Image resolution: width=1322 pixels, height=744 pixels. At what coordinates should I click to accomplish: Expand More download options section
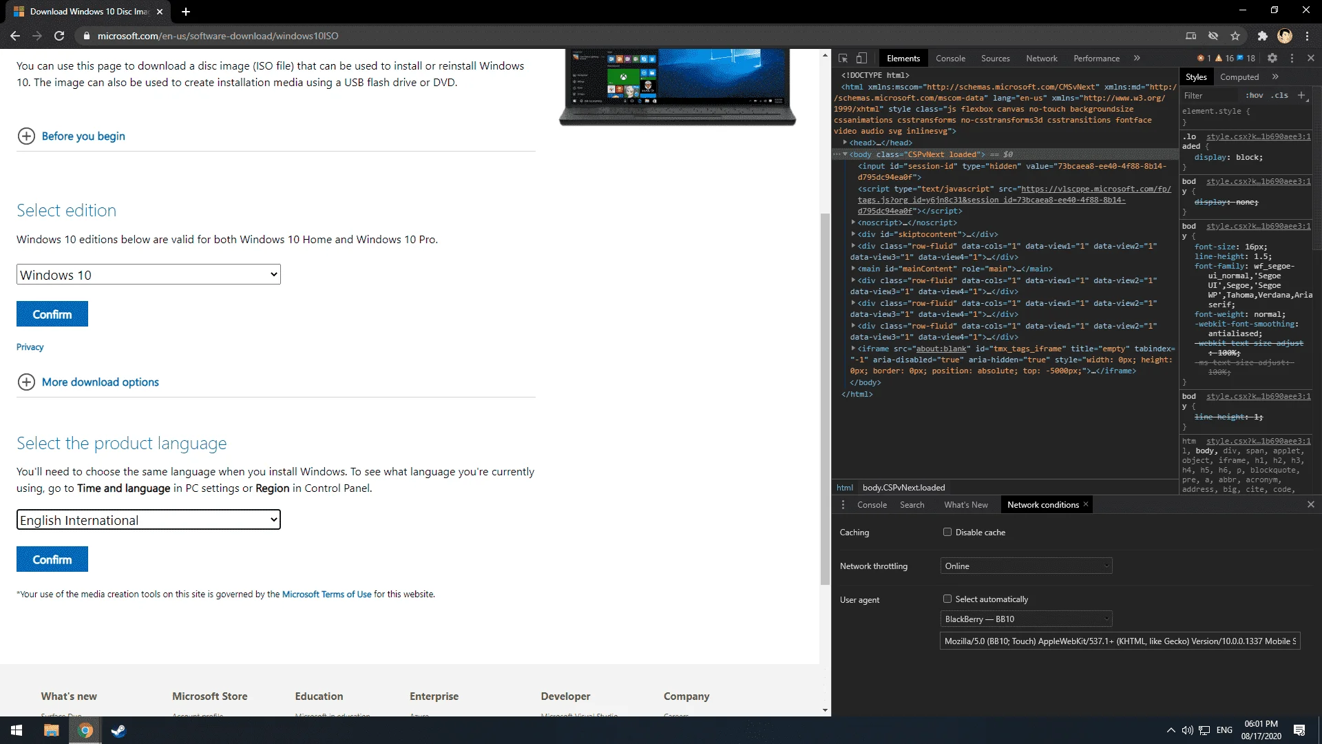click(x=88, y=382)
